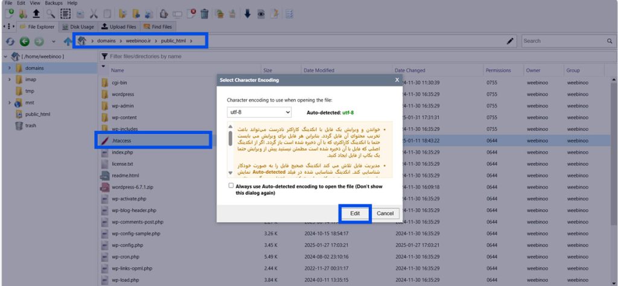Expand the domains folder in tree
This screenshot has height=286, width=618.
[x=9, y=68]
